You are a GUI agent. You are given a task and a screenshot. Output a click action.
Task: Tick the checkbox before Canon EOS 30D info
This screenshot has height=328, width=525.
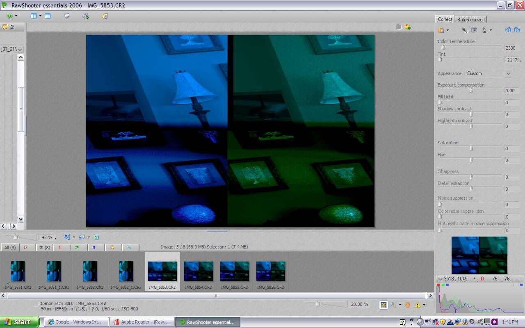point(36,304)
